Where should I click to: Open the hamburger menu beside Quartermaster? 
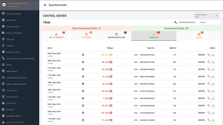coord(45,5)
